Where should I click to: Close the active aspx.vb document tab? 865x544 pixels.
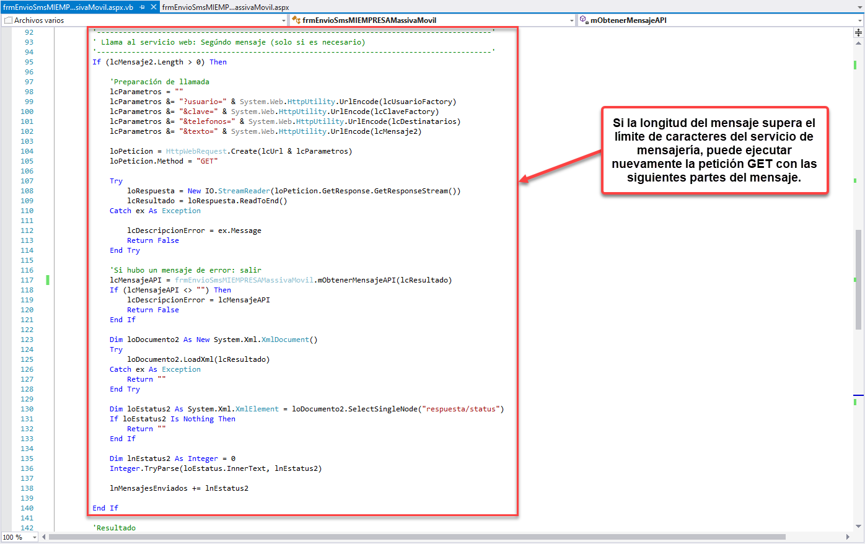point(154,7)
